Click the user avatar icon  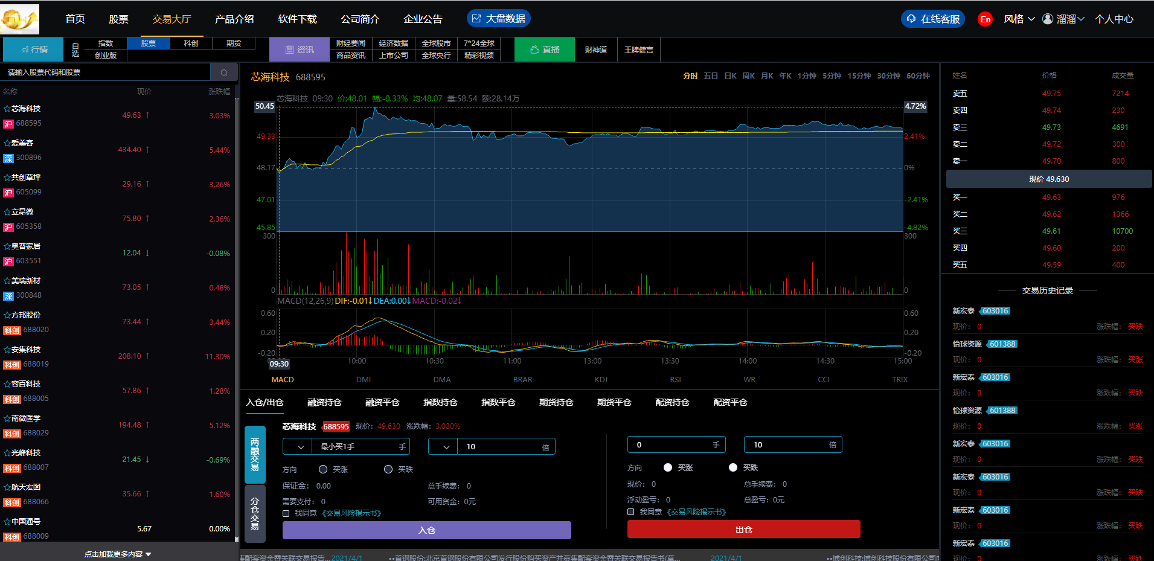tap(1048, 19)
